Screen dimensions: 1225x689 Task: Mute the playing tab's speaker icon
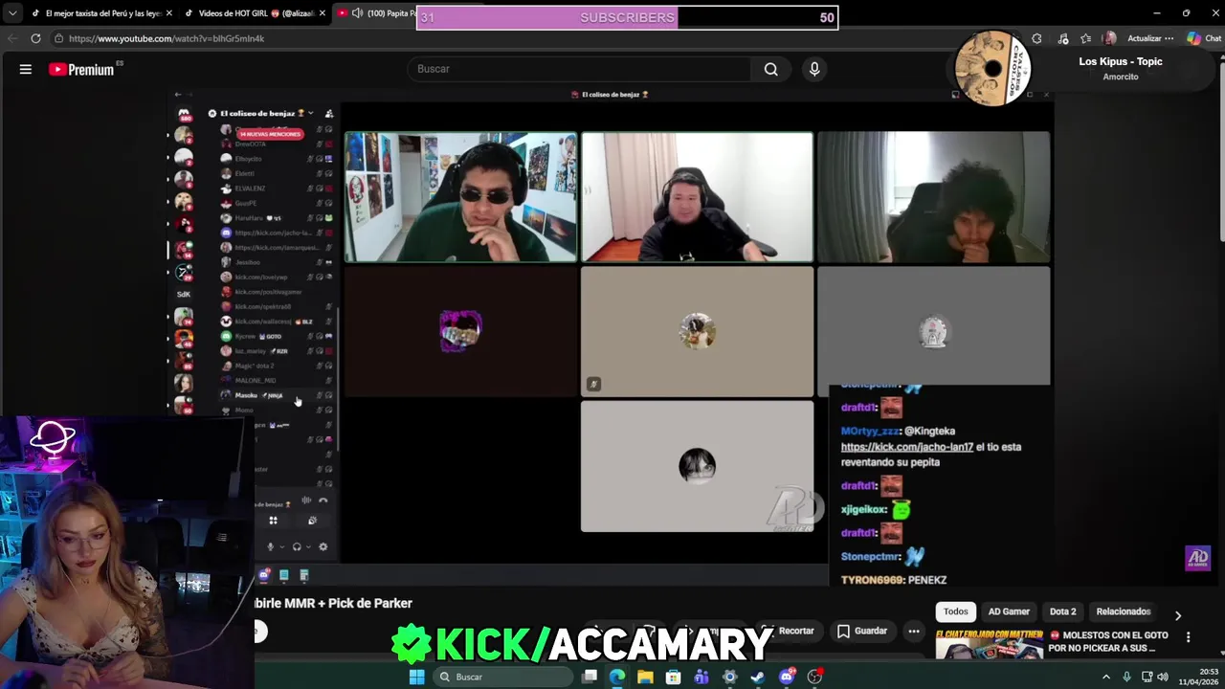click(x=357, y=13)
